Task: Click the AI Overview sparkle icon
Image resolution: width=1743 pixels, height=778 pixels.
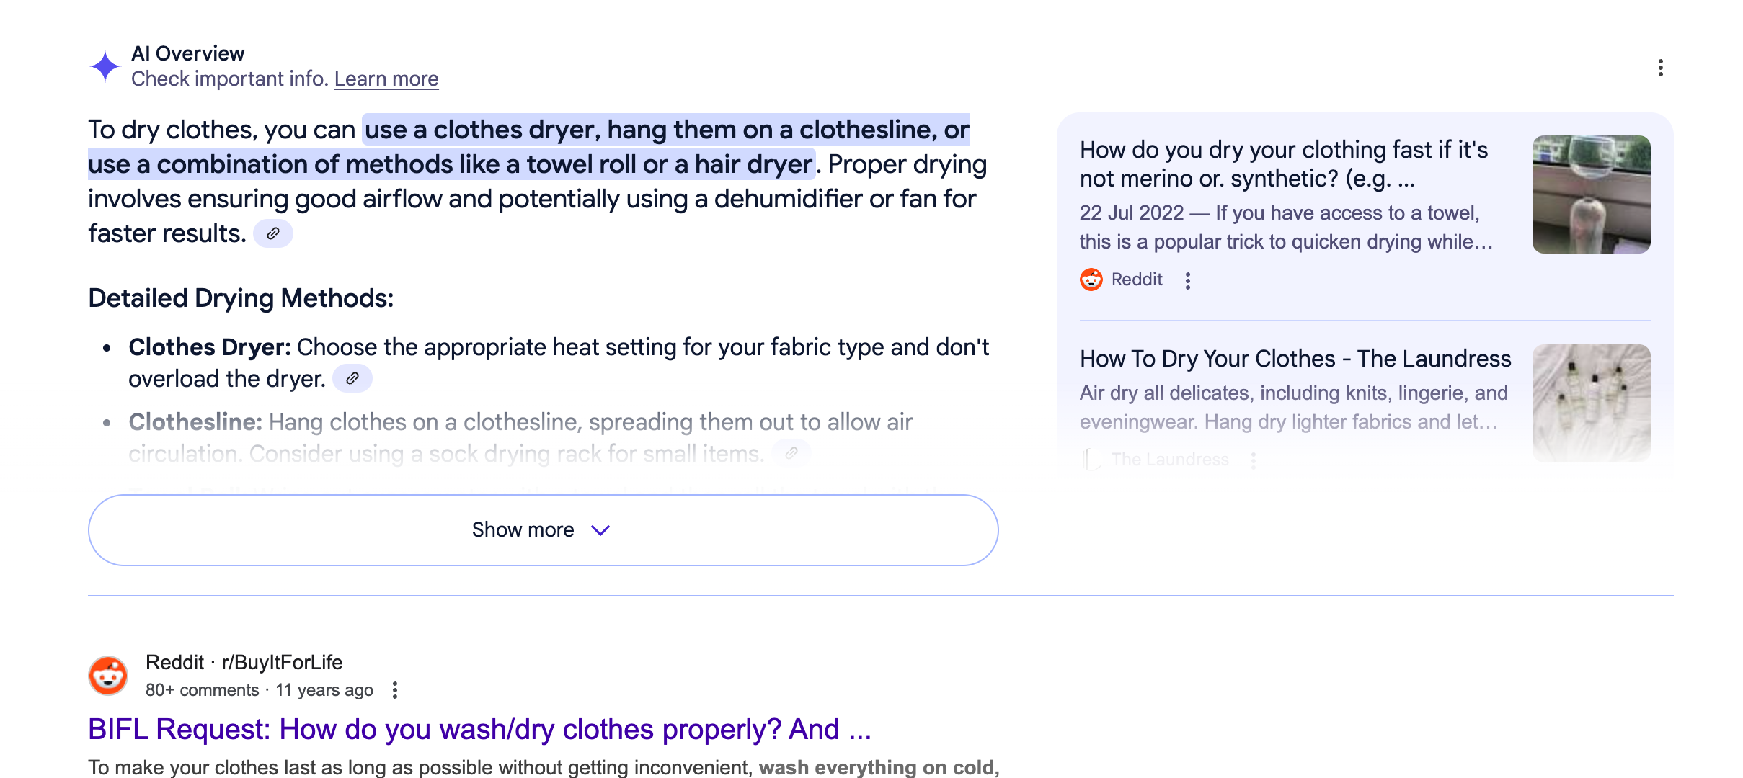Action: coord(105,66)
